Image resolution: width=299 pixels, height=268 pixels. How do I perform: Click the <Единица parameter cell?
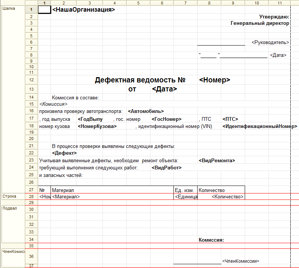click(x=186, y=196)
